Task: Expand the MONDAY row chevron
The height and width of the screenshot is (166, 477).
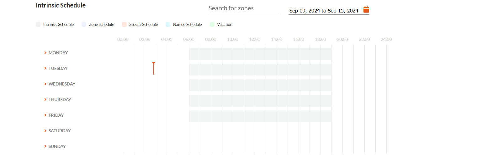Action: coord(45,53)
